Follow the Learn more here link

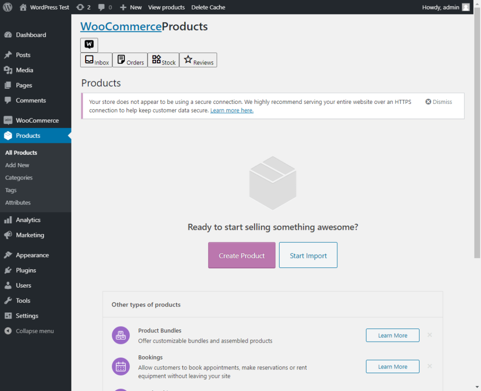232,110
